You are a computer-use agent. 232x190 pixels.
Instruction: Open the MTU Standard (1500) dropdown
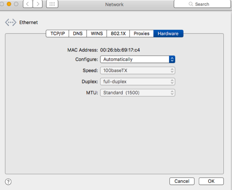pos(138,93)
